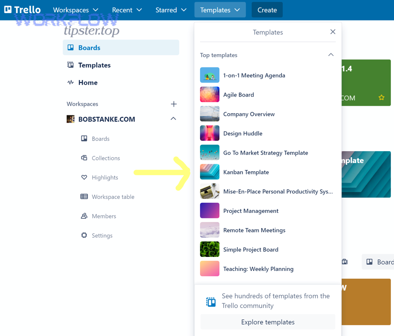Click the Highlights heart icon
394x336 pixels.
point(84,177)
